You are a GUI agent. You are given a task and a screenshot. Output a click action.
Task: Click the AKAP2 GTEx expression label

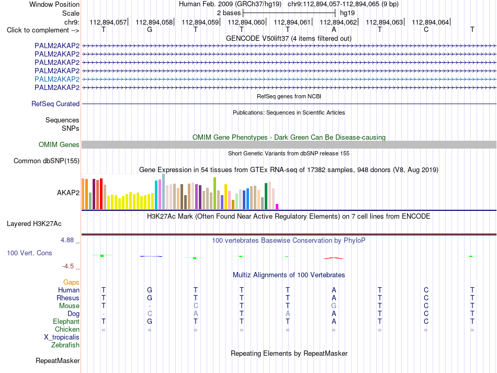point(68,193)
